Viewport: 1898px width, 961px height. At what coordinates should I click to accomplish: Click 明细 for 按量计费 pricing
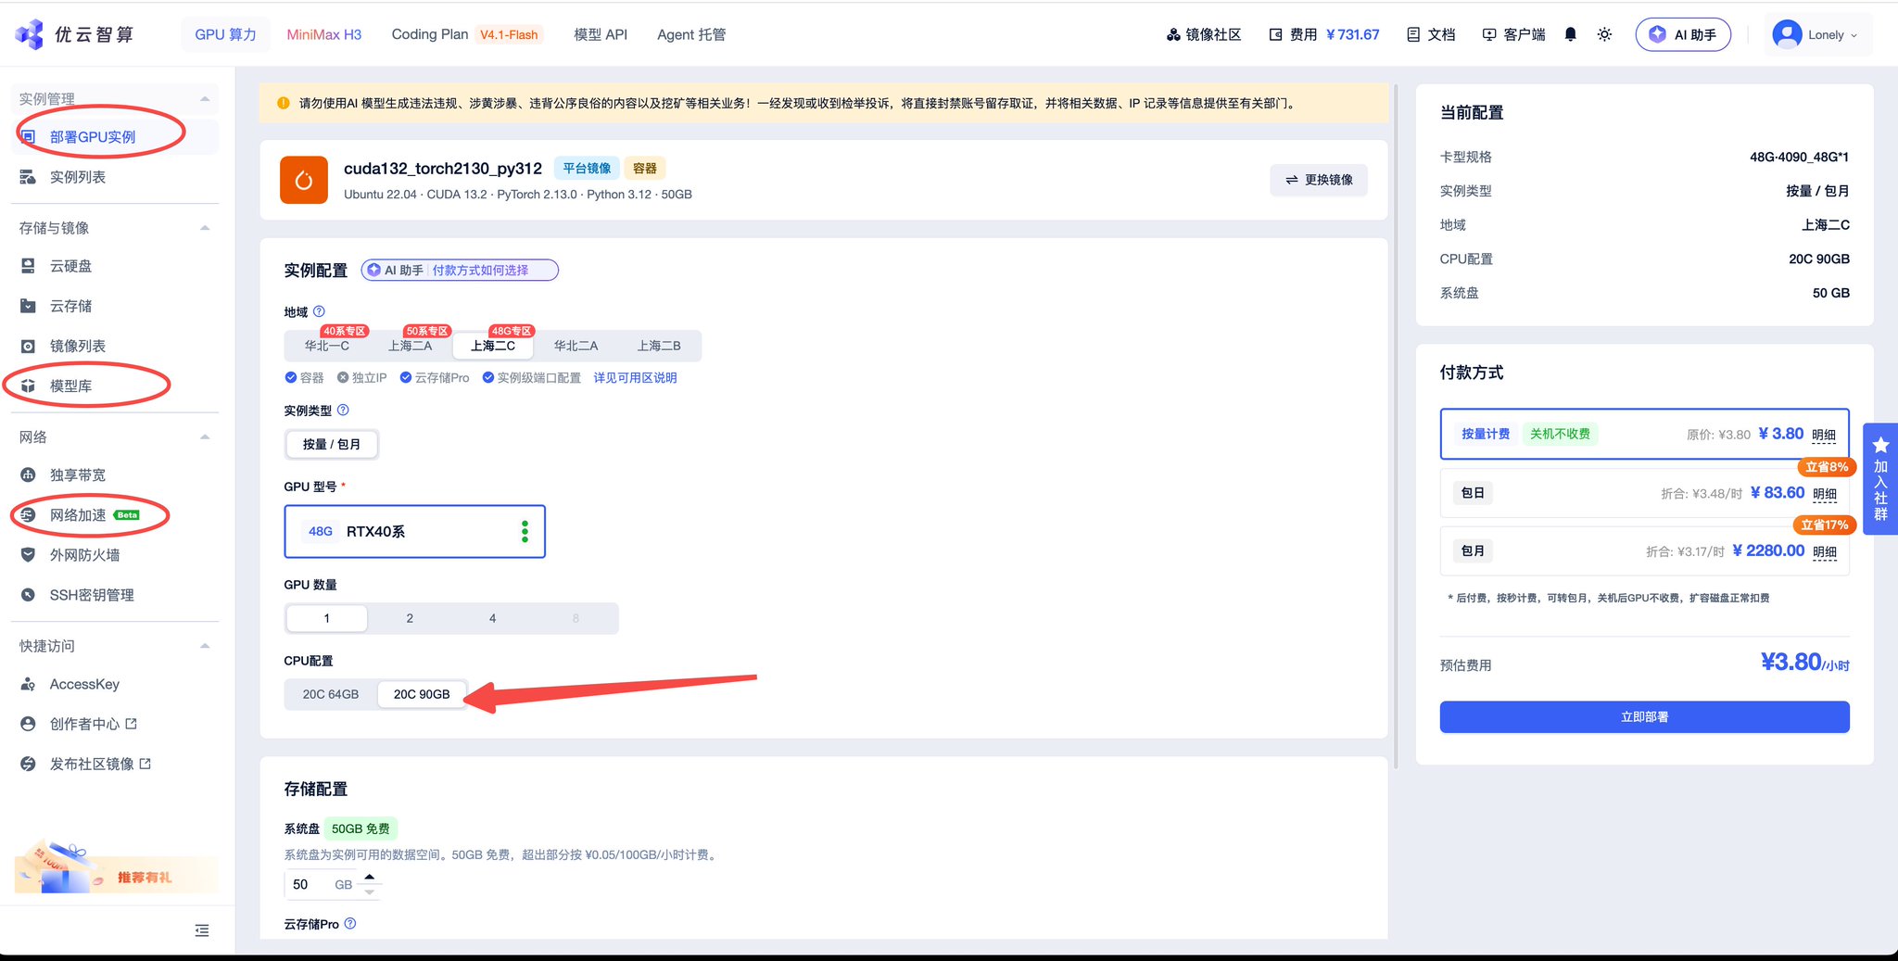point(1824,435)
